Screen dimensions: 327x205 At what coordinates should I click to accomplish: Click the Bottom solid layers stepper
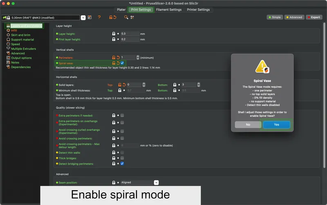(199, 85)
